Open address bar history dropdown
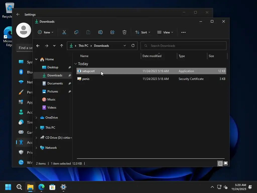 pos(125,46)
